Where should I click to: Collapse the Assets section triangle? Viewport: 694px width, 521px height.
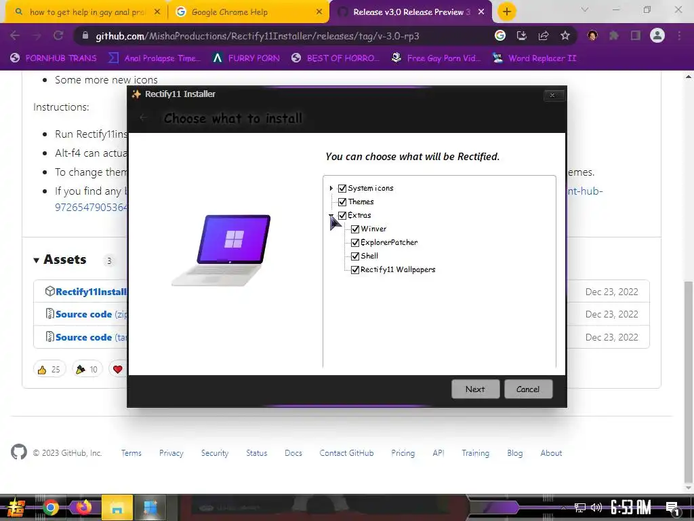(37, 260)
